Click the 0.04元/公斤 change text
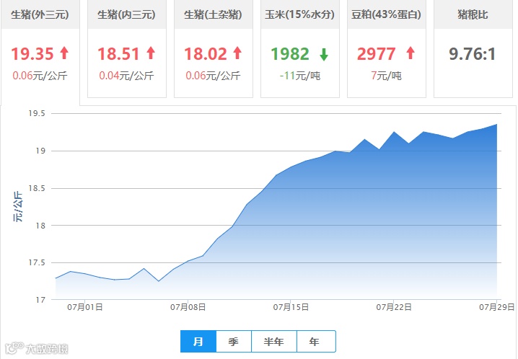The image size is (518, 359). point(126,76)
